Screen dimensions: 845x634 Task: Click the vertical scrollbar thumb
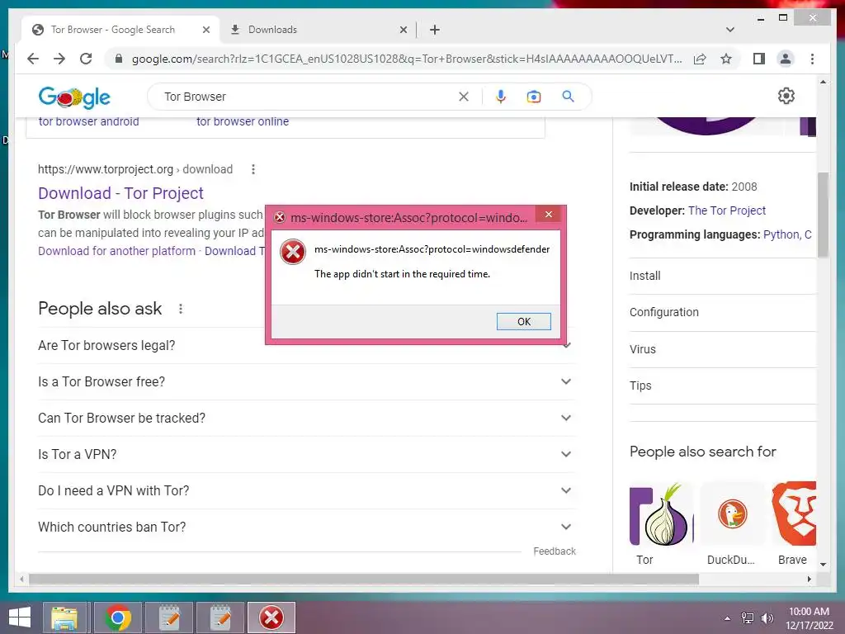point(823,215)
